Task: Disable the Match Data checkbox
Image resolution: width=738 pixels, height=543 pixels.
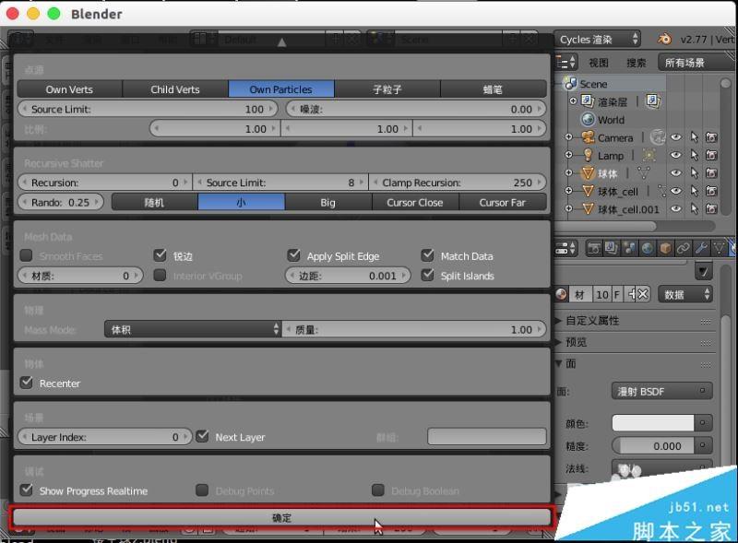Action: pos(427,255)
